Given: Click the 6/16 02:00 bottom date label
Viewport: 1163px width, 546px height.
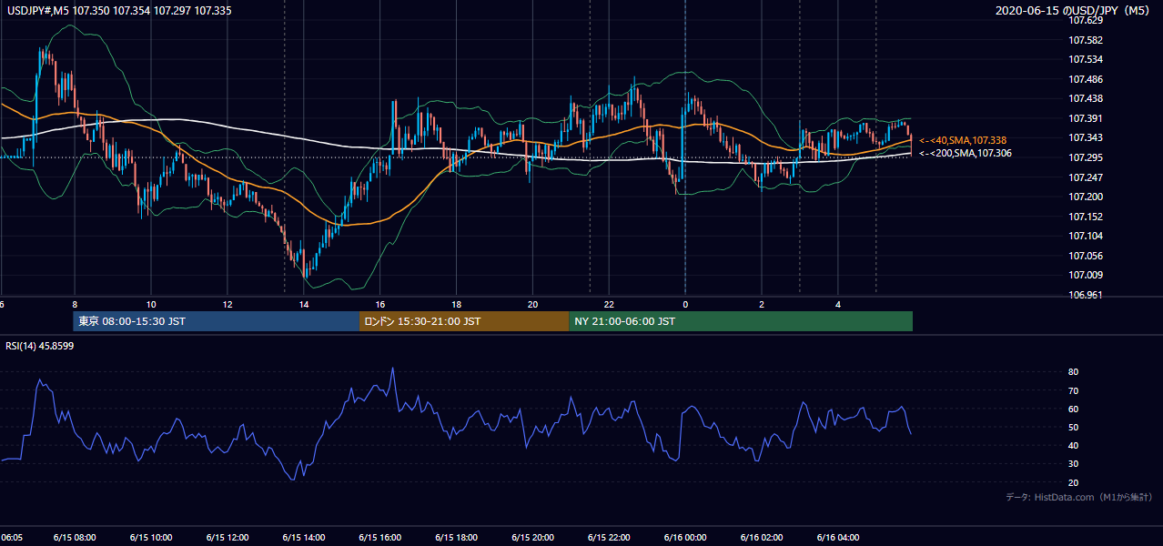Looking at the screenshot, I should (x=762, y=538).
